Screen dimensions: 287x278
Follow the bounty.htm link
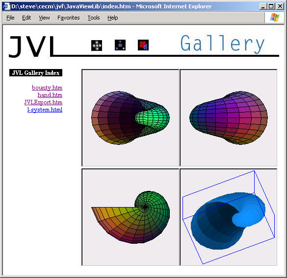pos(47,88)
